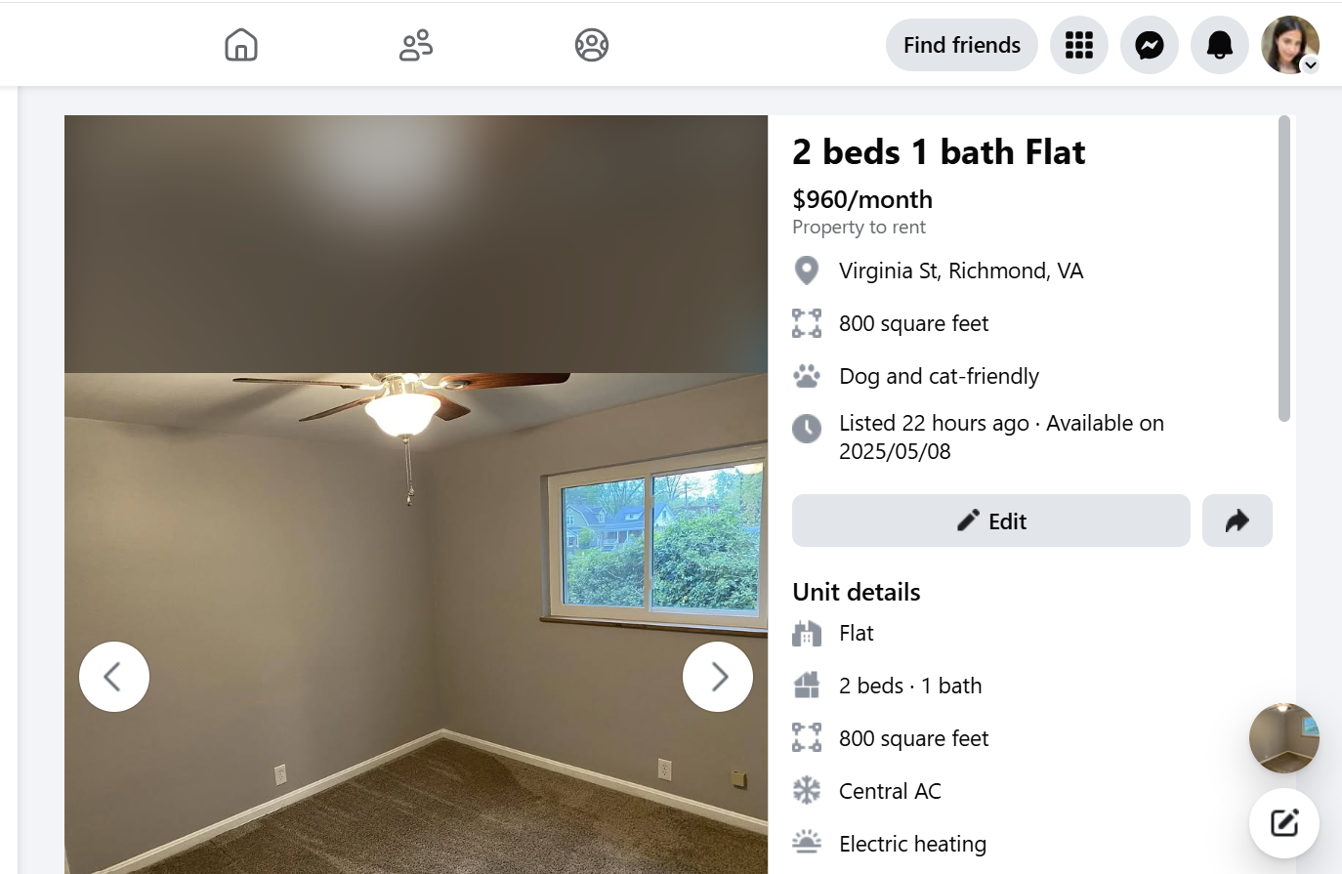Screen dimensions: 1342x874
Task: Open the Friends icon in top navigation
Action: 416,45
